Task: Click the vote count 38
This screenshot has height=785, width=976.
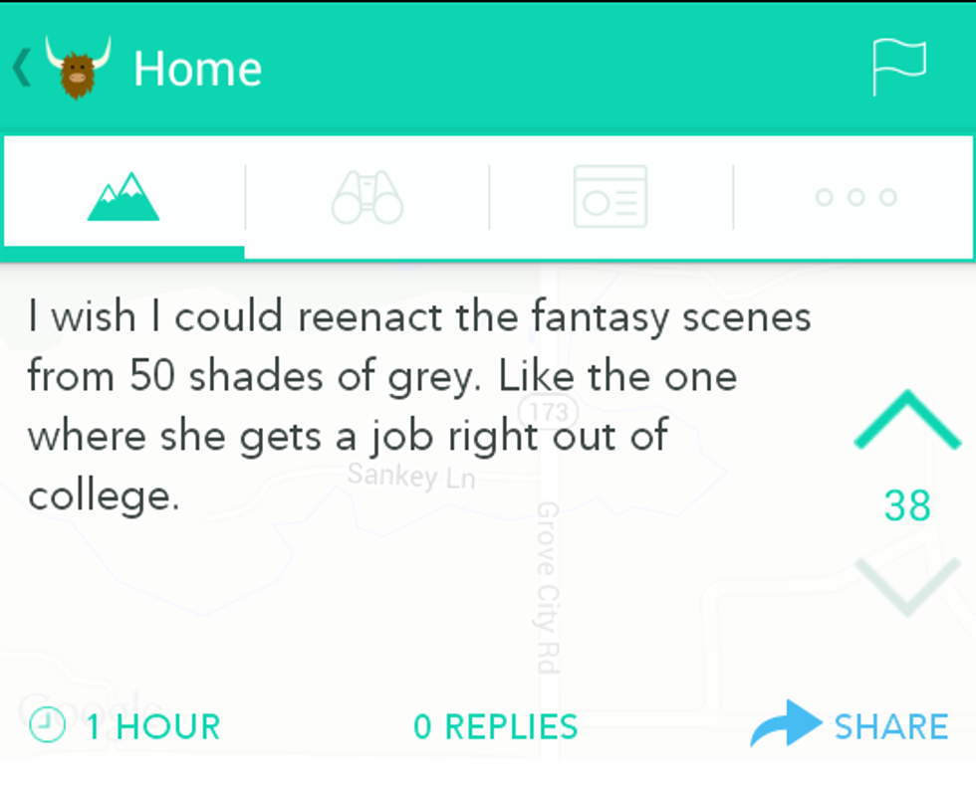Action: (x=906, y=505)
